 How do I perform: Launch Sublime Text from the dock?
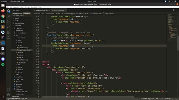3,27
